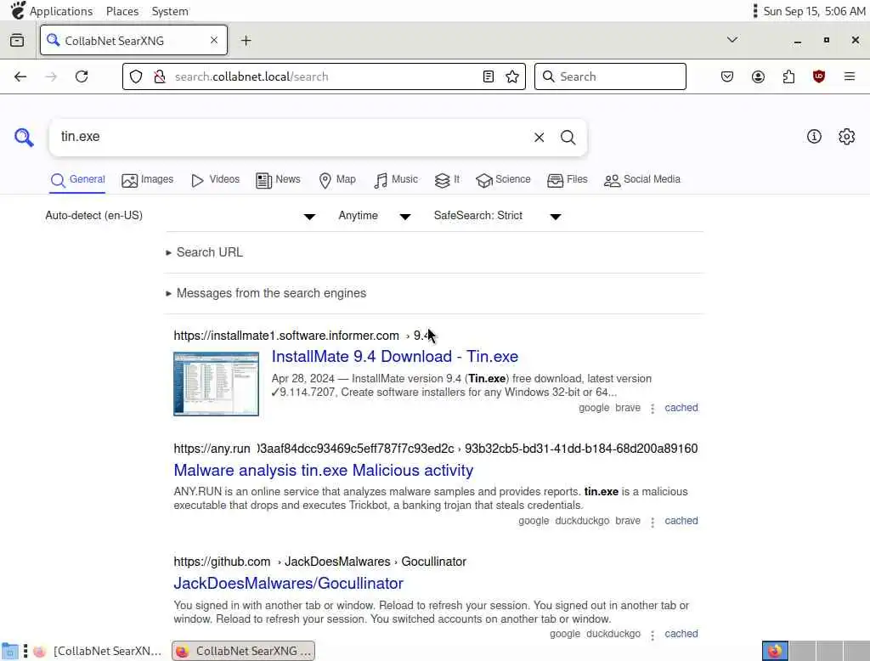Bookmark this page with star icon
The image size is (870, 661).
(512, 76)
